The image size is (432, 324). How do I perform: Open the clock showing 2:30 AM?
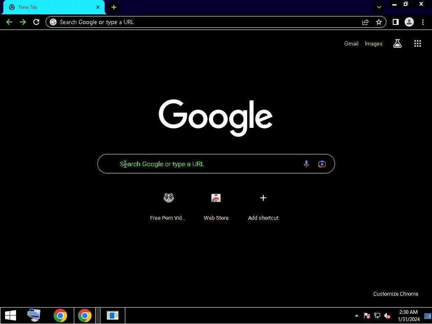pyautogui.click(x=408, y=316)
